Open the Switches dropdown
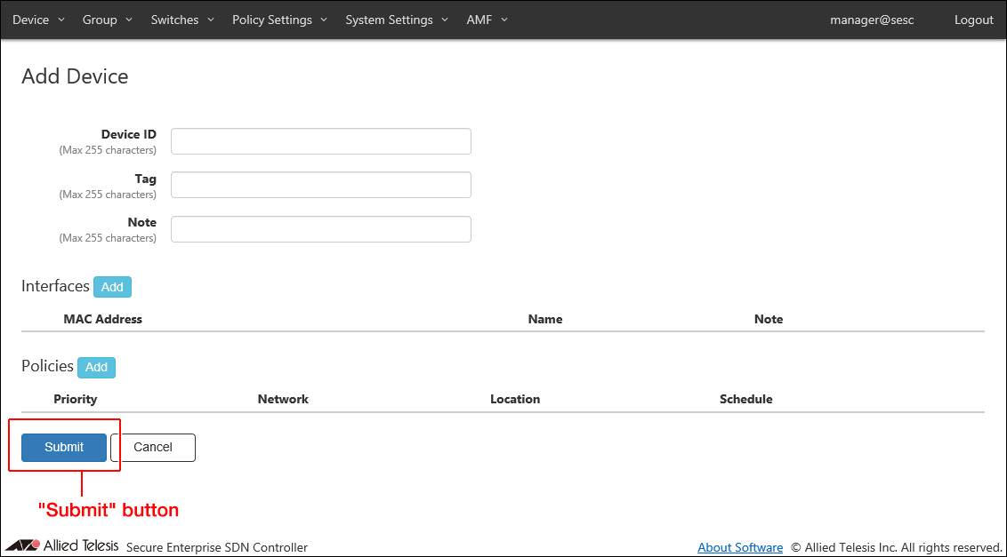This screenshot has width=1007, height=557. point(181,20)
